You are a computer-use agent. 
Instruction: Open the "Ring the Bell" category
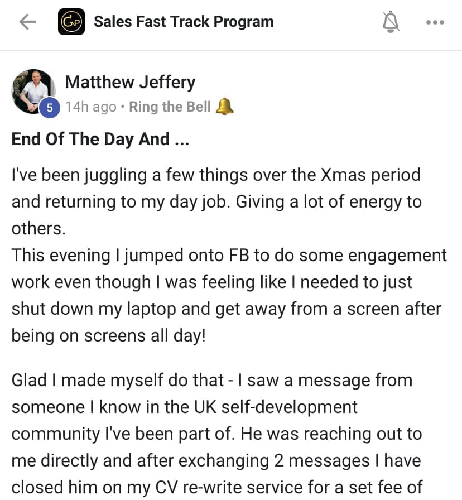pos(170,107)
